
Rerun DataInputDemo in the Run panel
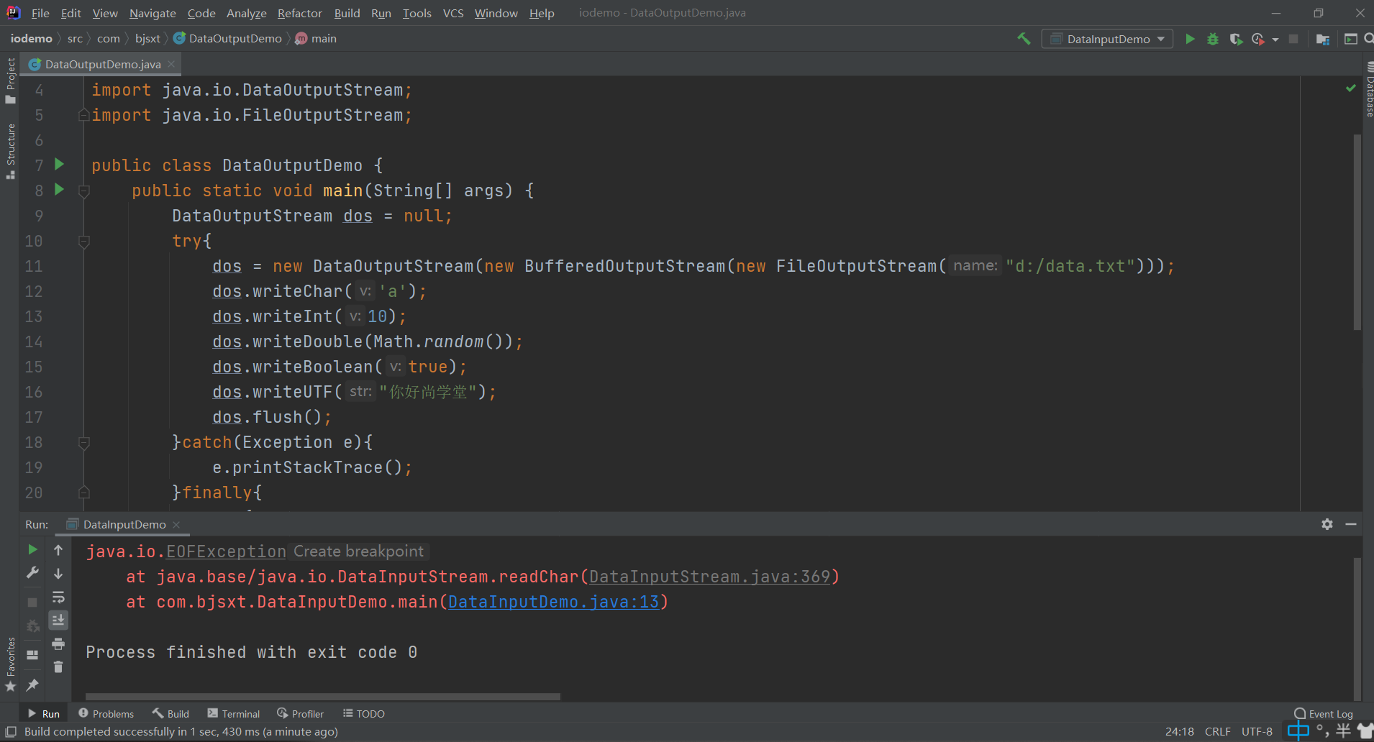pos(32,549)
